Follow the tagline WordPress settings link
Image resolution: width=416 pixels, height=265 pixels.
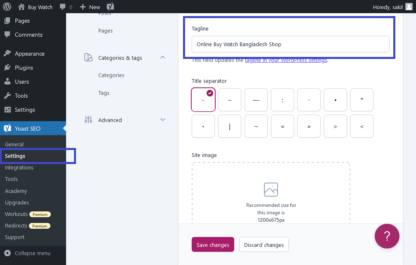click(x=286, y=60)
